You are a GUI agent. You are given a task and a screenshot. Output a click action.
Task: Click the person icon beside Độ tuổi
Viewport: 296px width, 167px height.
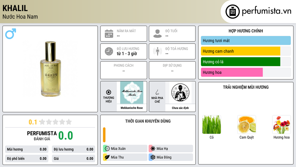pyautogui.click(x=158, y=34)
